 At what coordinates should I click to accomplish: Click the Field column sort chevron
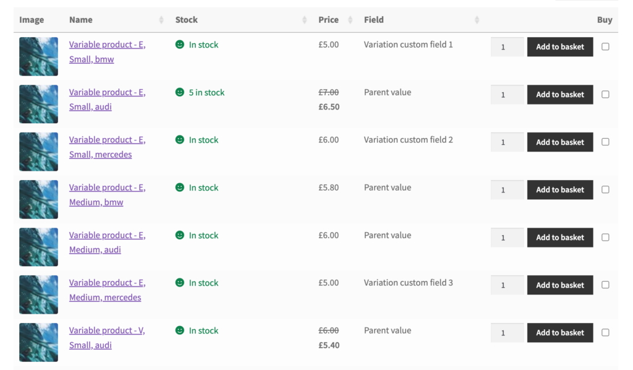tap(475, 19)
